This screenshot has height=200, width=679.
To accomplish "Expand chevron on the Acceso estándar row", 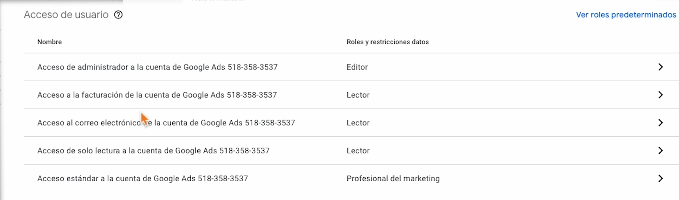I will click(660, 179).
